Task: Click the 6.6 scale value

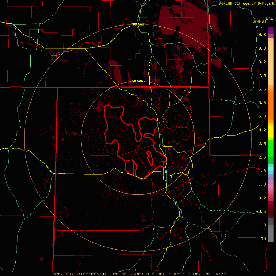Action: click(x=262, y=89)
